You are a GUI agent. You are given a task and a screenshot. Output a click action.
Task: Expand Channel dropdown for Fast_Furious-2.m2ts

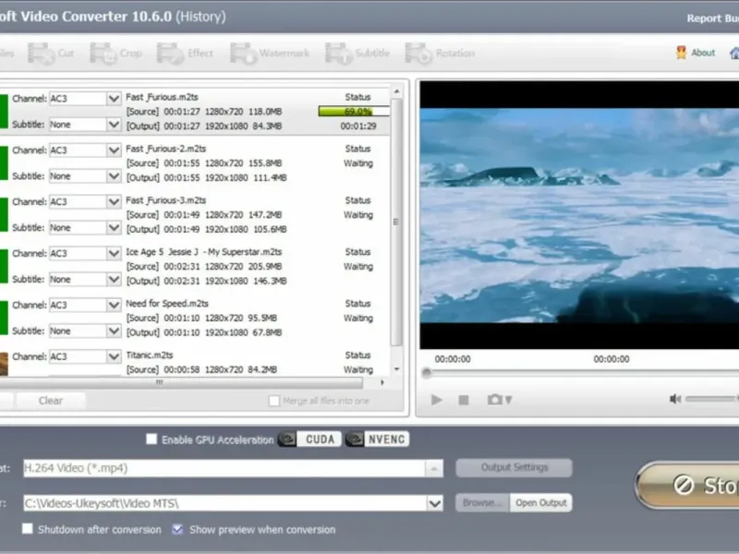pyautogui.click(x=114, y=151)
